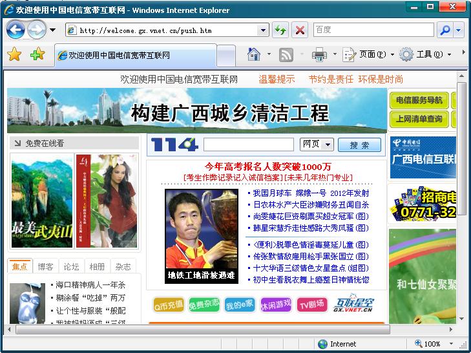Click the 搜索 button

coord(359,145)
